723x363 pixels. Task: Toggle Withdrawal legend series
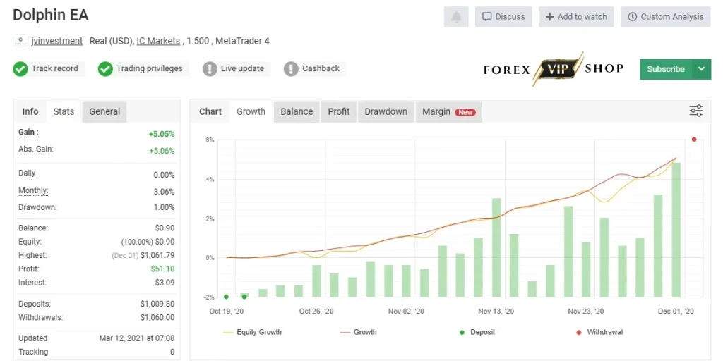(599, 332)
